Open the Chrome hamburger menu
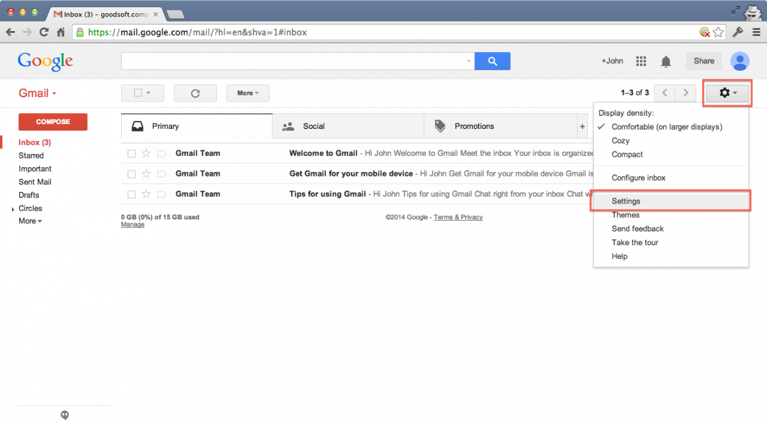The width and height of the screenshot is (767, 425). click(756, 32)
